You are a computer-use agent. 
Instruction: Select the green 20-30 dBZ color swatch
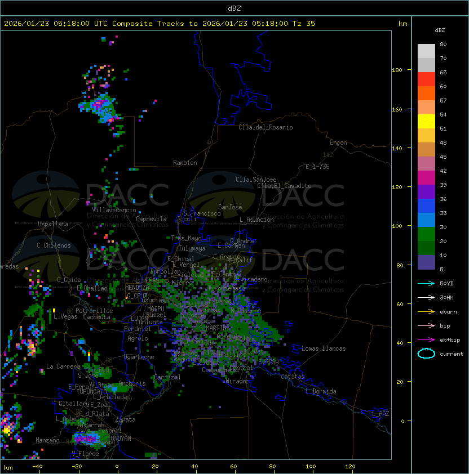[426, 234]
